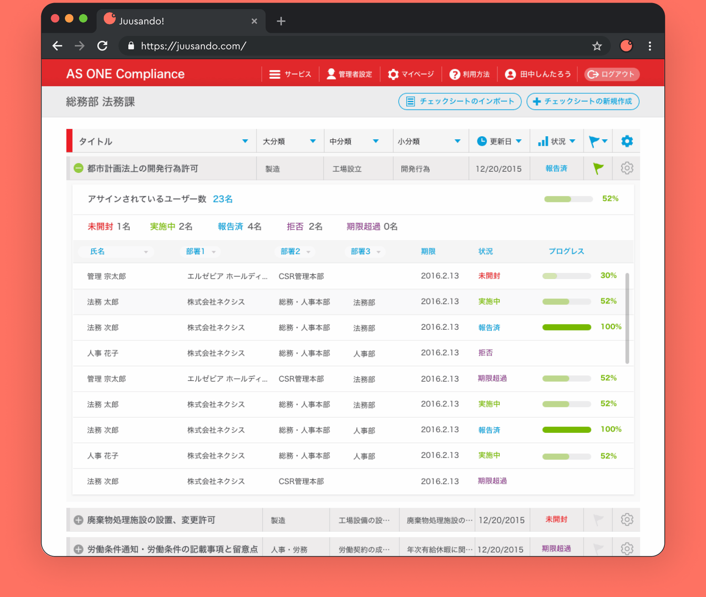
Task: Toggle the flag on 労働条件通知 row
Action: 598,549
